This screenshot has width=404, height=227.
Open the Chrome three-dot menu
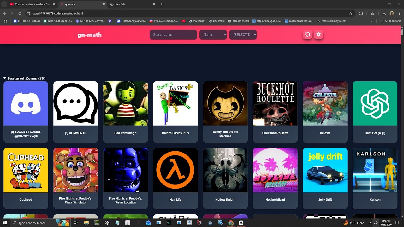pyautogui.click(x=399, y=13)
